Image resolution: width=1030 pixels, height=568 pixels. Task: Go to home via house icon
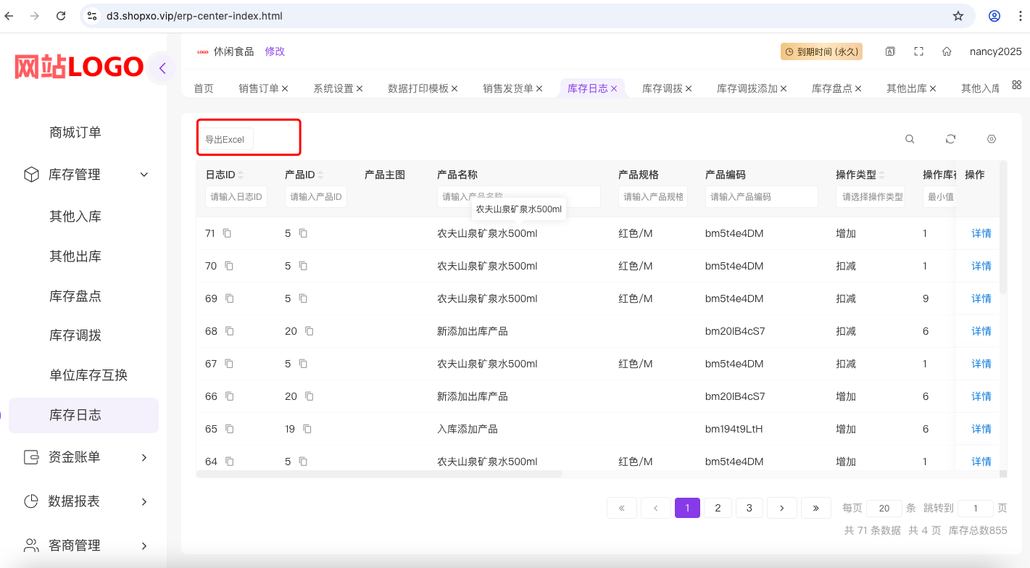coord(947,51)
